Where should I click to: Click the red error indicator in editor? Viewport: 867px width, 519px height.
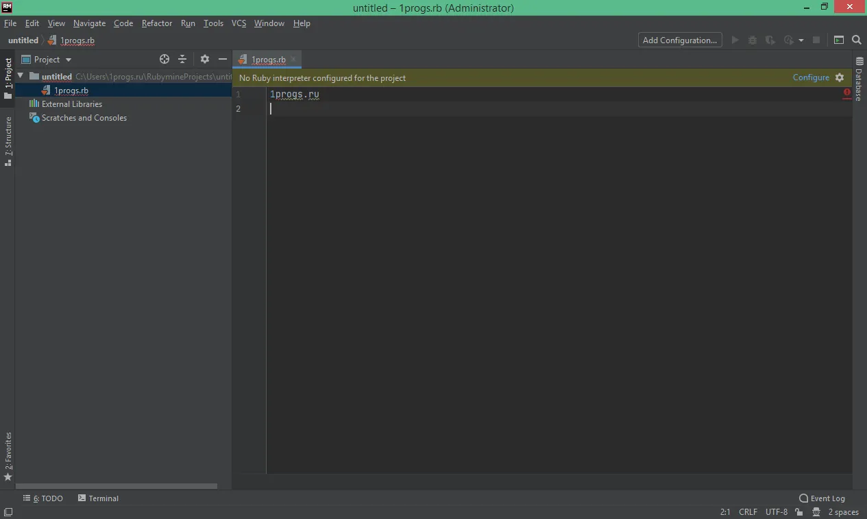(x=847, y=92)
